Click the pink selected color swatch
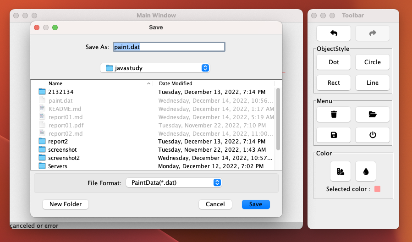 (x=377, y=189)
